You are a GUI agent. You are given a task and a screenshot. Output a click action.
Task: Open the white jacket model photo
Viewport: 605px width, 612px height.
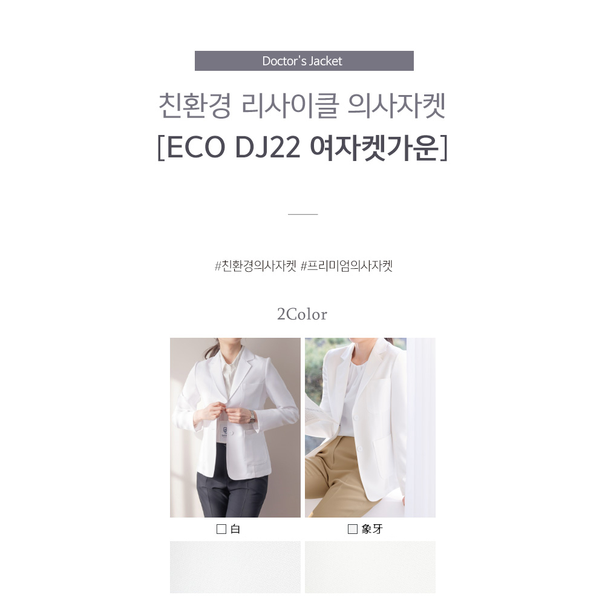(x=235, y=427)
